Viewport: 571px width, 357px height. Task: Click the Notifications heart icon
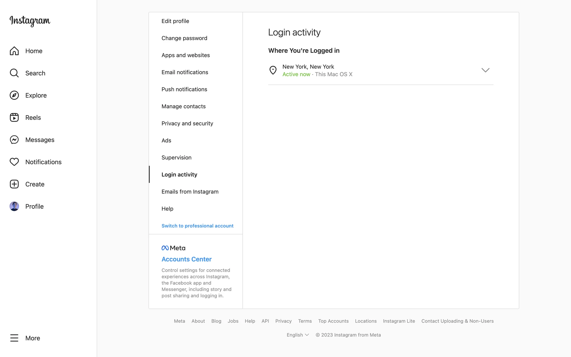pyautogui.click(x=14, y=162)
